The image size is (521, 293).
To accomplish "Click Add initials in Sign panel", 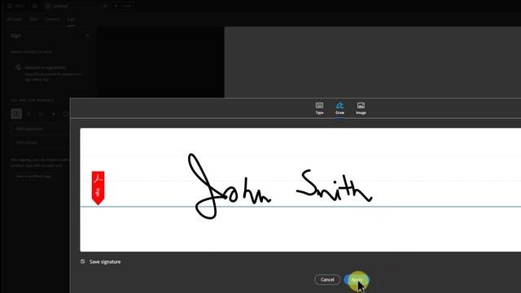I will [41, 142].
